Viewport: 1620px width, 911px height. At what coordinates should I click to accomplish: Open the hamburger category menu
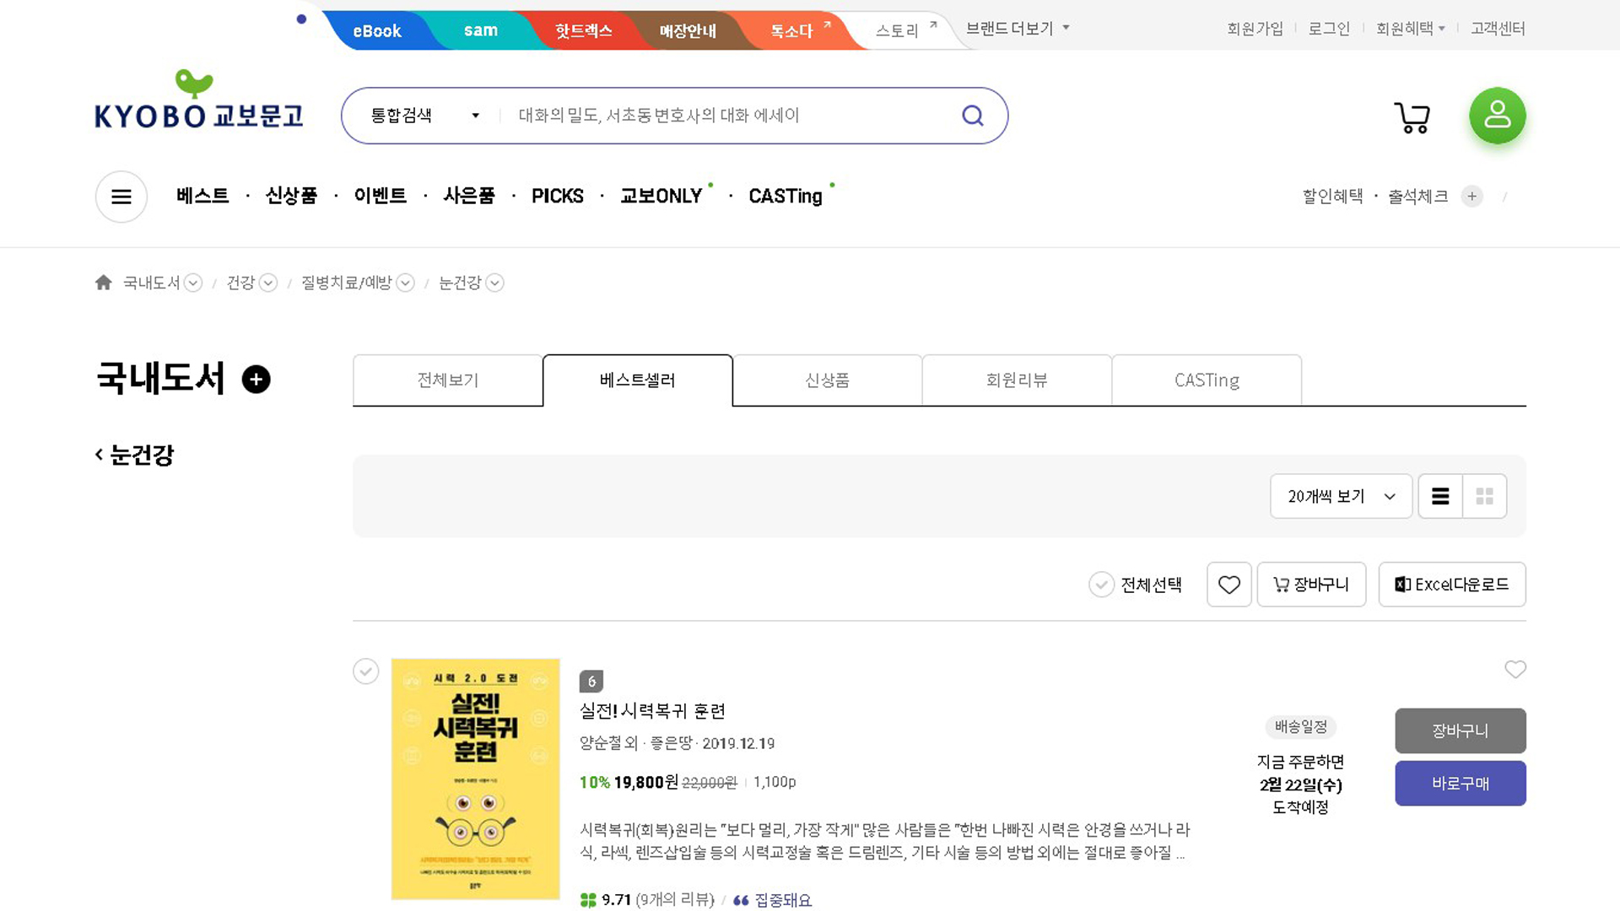121,197
